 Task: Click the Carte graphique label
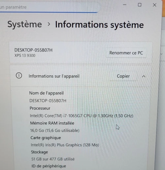(x=46, y=138)
